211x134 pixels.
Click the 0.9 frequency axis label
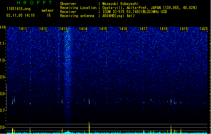click(x=3, y=77)
